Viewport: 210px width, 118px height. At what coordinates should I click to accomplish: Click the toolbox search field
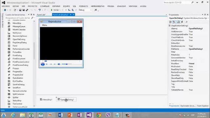click(18, 18)
